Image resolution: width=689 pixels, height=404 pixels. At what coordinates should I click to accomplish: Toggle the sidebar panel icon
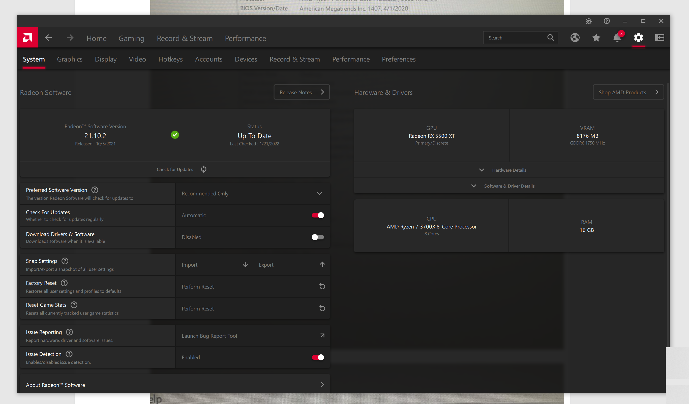660,38
